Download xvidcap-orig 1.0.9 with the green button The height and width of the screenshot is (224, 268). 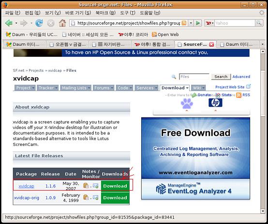click(115, 198)
